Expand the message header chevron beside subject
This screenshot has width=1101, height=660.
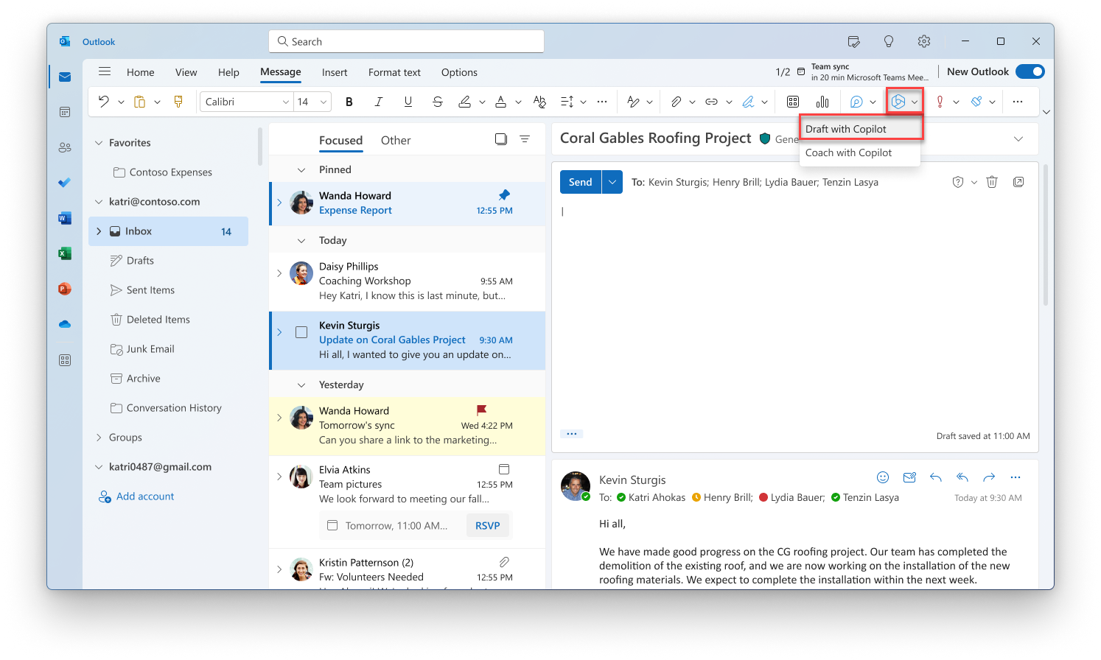1018,138
